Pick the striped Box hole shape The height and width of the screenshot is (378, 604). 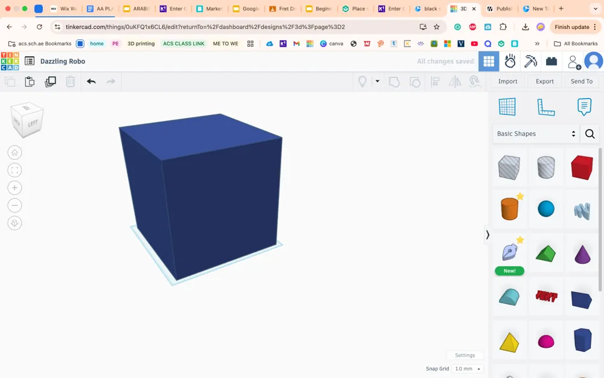(x=509, y=168)
